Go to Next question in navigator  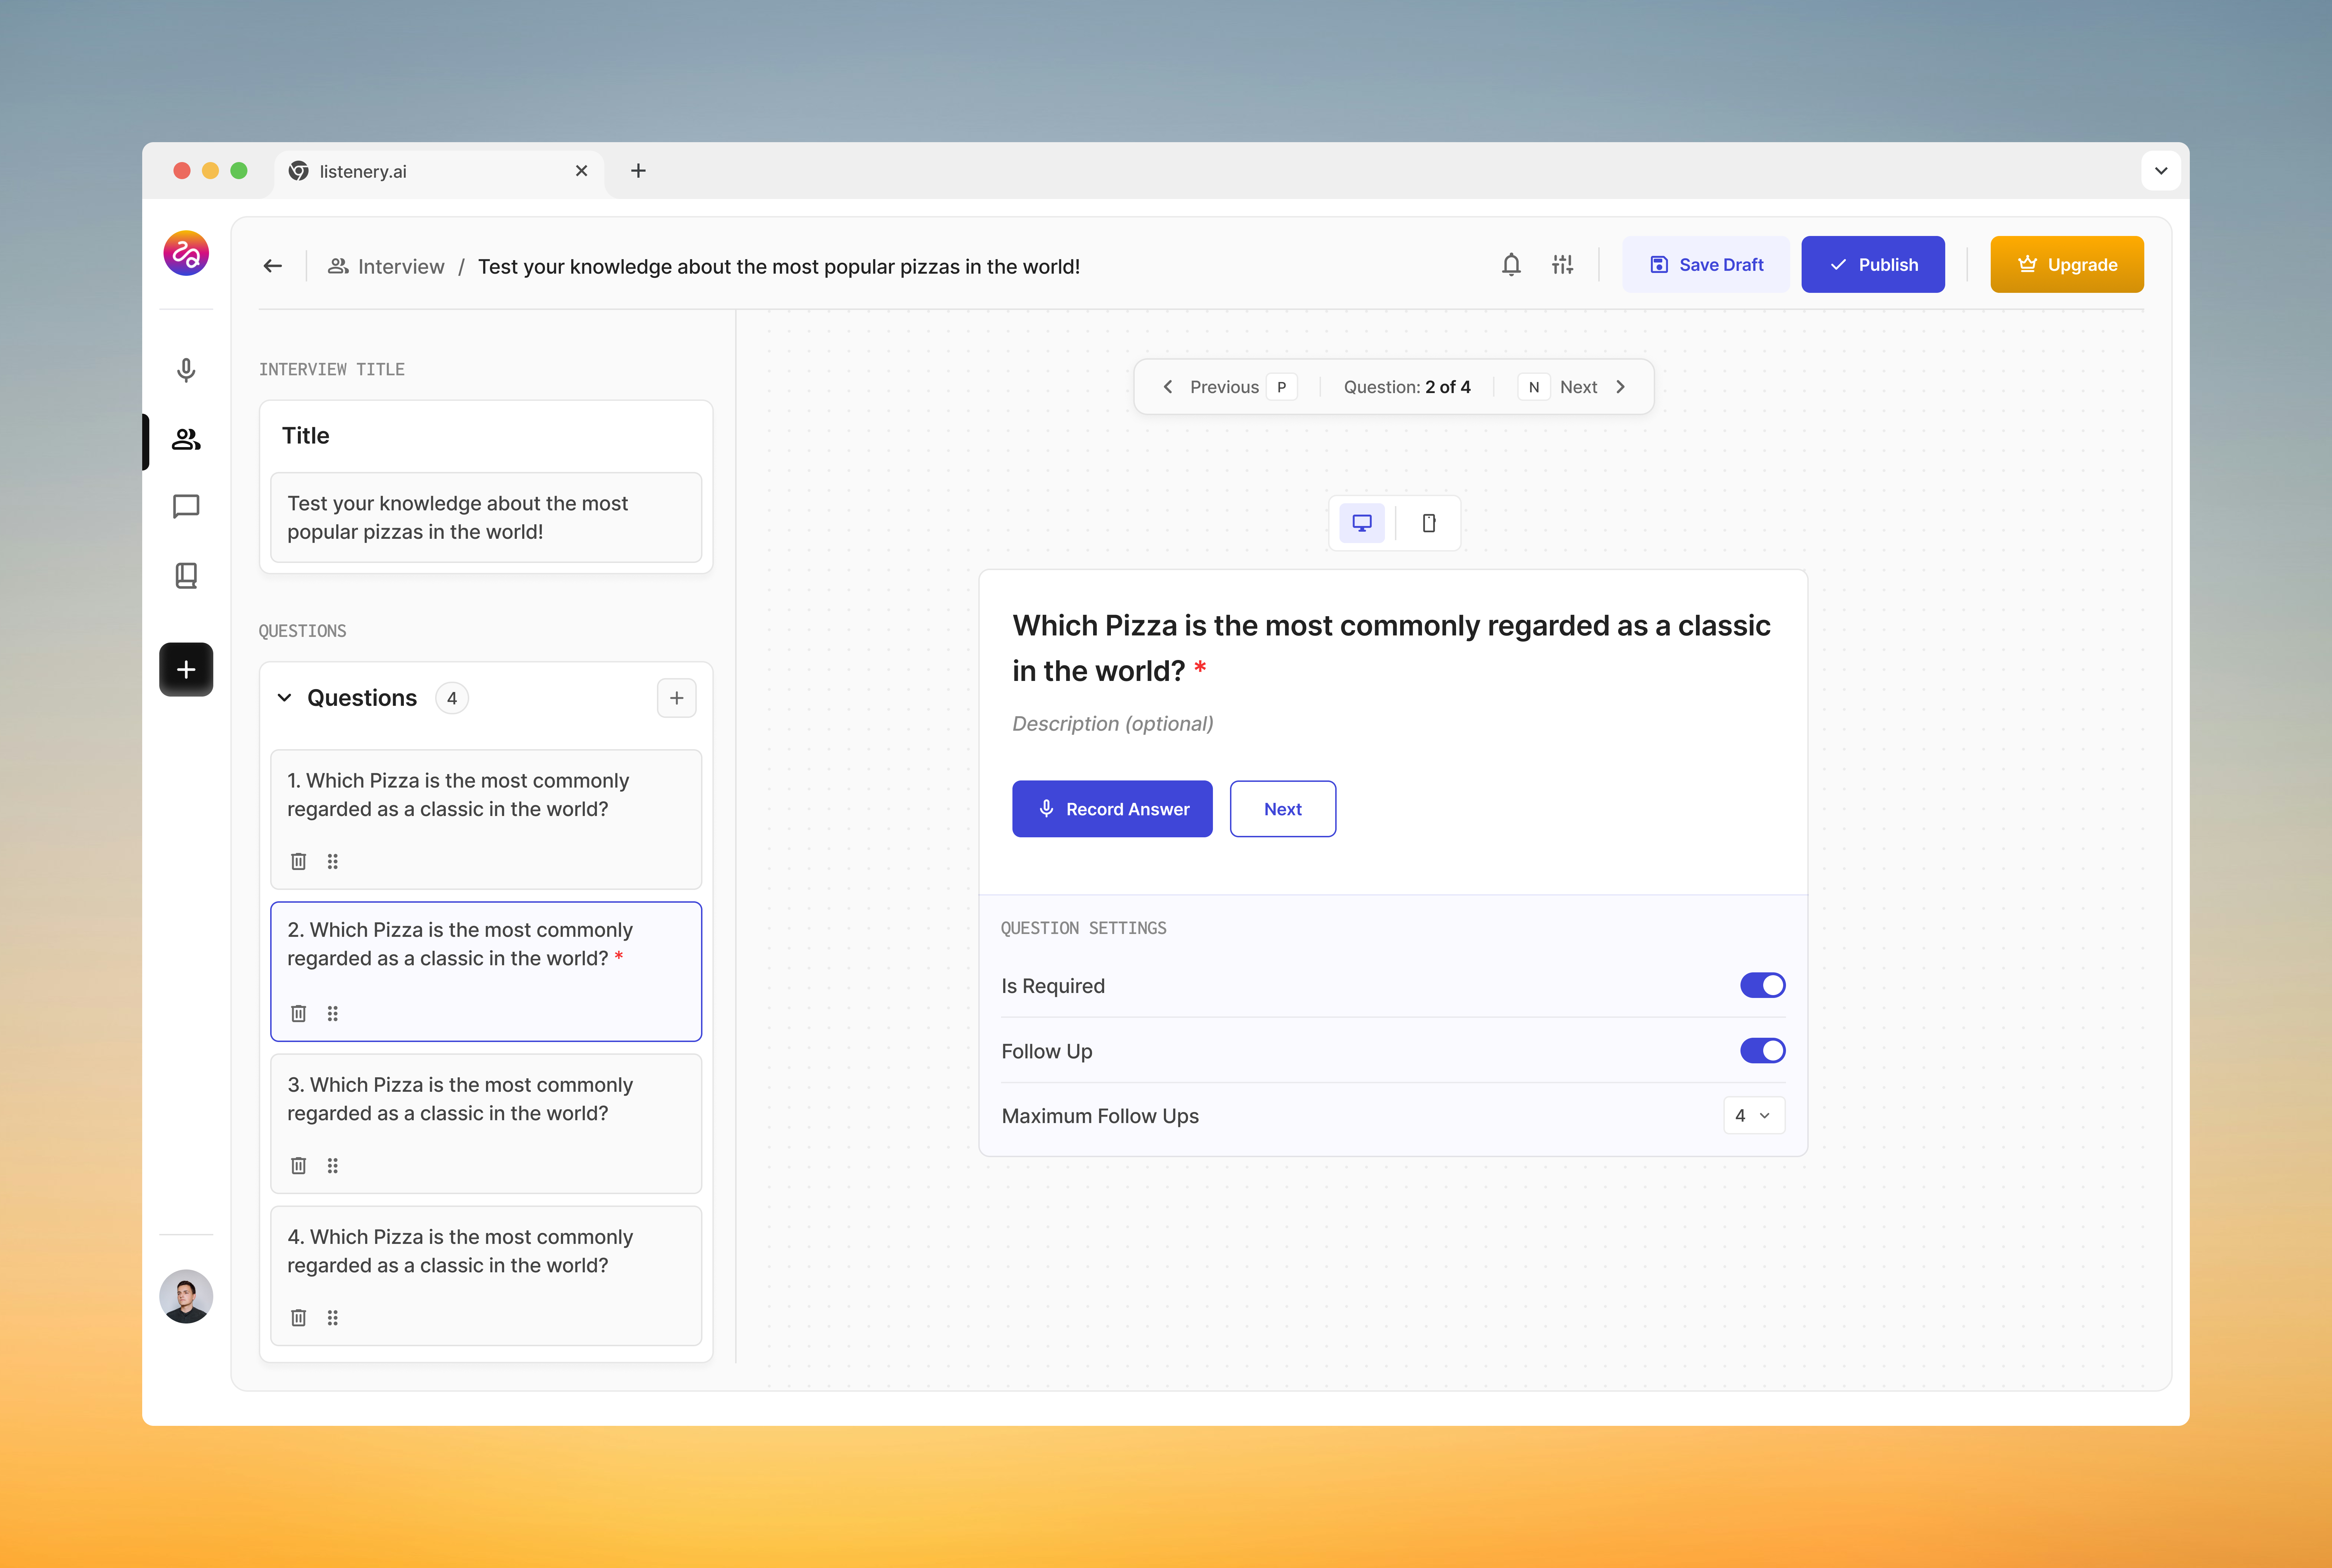(1573, 387)
